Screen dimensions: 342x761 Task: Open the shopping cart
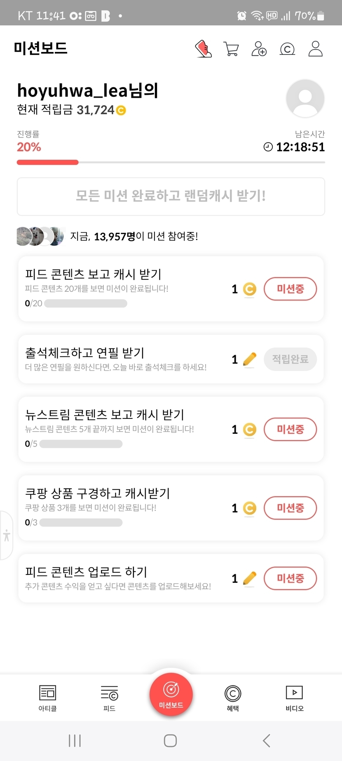pyautogui.click(x=231, y=49)
